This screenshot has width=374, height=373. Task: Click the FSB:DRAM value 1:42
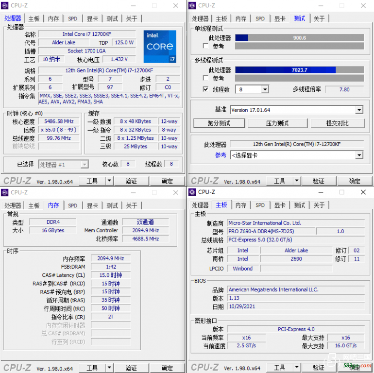tap(111, 267)
